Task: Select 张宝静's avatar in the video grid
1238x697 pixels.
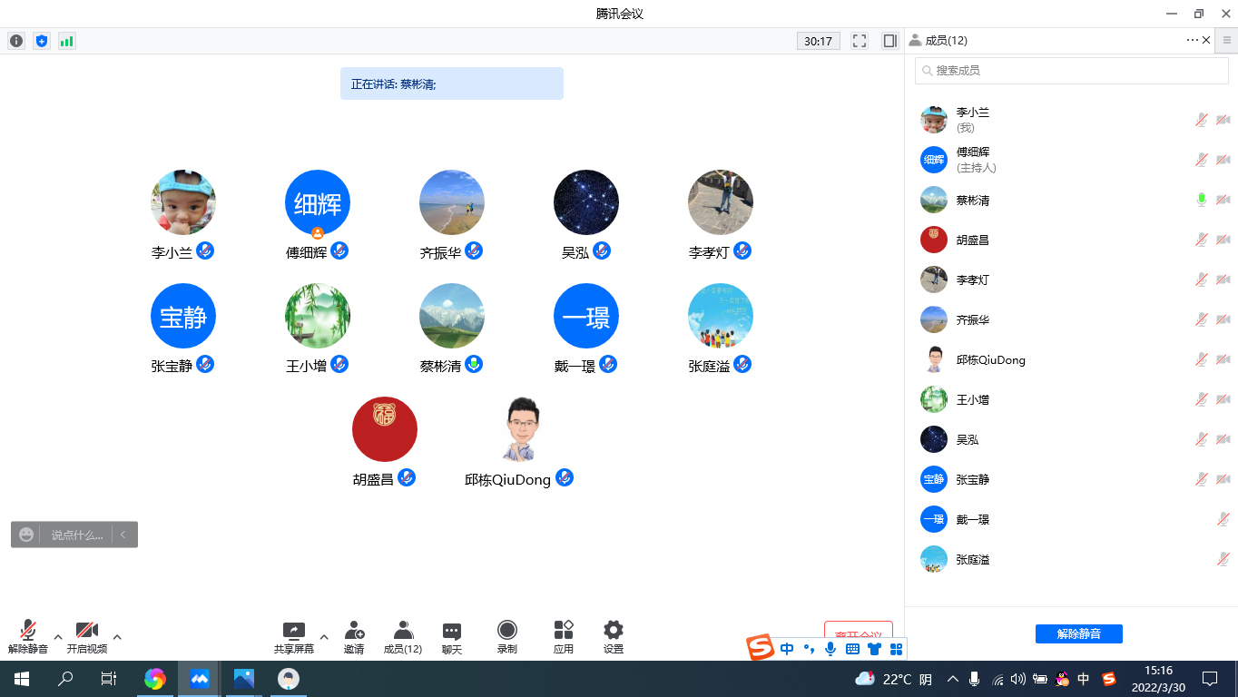Action: (x=183, y=316)
